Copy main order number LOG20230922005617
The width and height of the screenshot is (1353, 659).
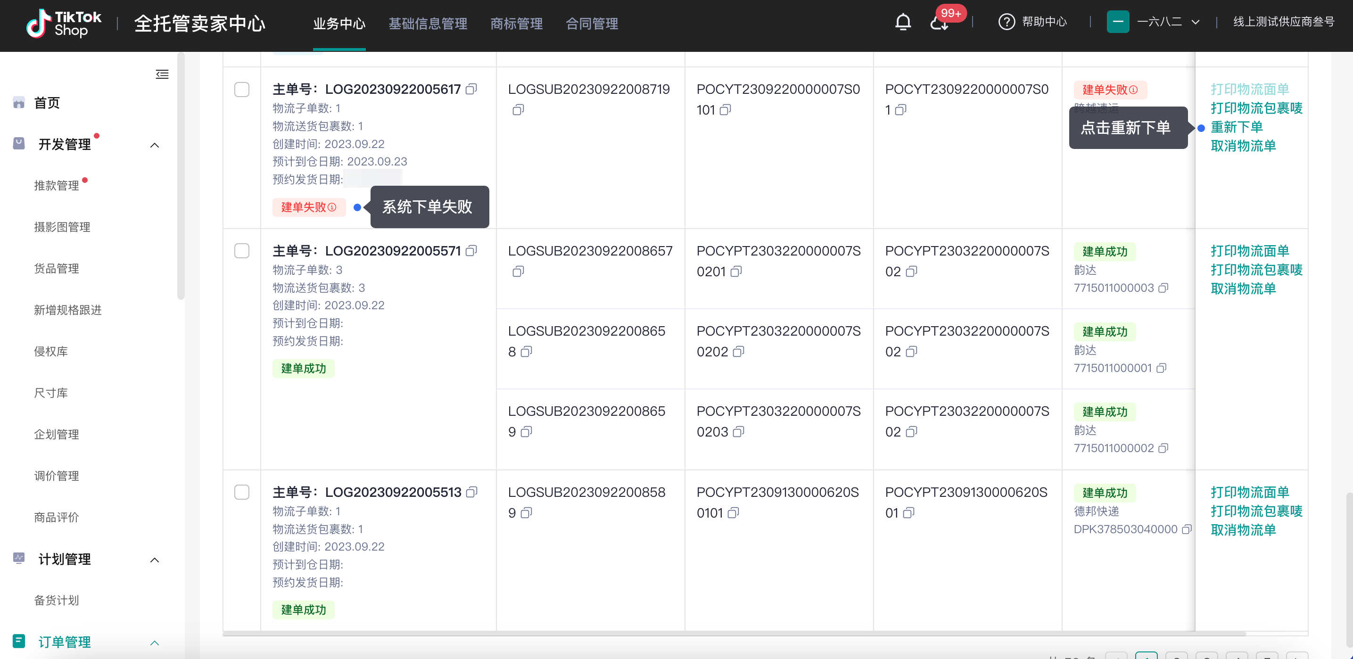[471, 89]
